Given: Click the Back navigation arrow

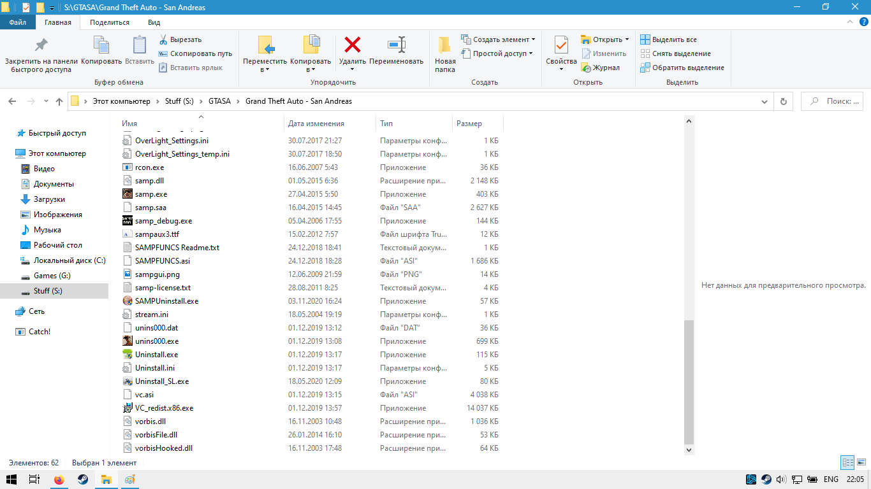Looking at the screenshot, I should [x=11, y=101].
